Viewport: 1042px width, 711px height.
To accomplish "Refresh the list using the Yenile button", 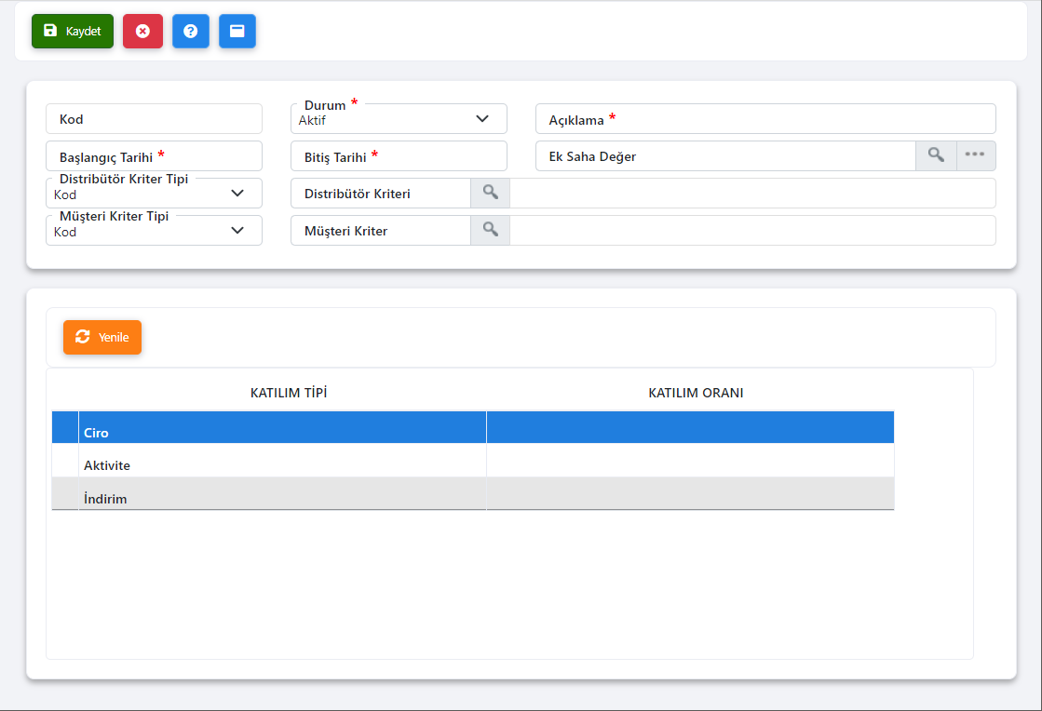I will [102, 337].
